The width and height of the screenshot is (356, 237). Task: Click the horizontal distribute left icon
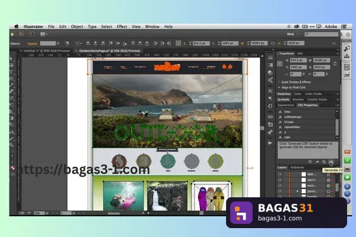coord(155,43)
